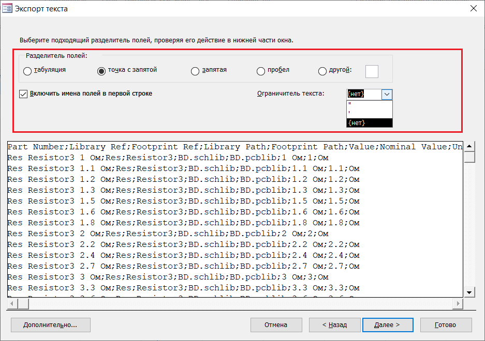Choose запятая as field delimiter

[195, 71]
